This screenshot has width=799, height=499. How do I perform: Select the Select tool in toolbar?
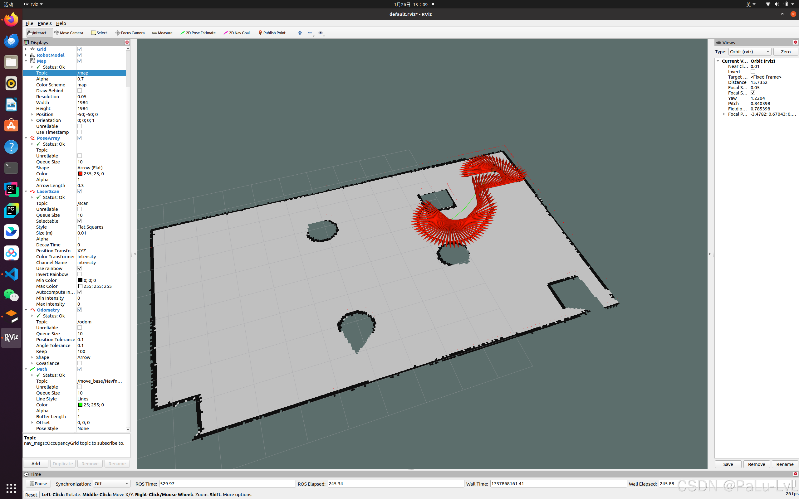99,33
